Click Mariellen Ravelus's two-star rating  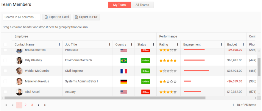[168, 82]
